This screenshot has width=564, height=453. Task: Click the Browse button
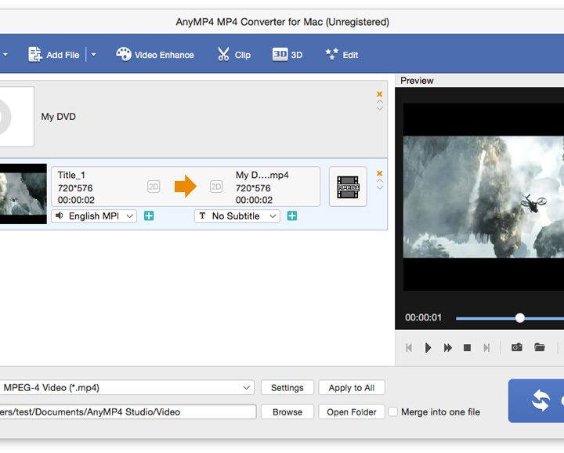(x=287, y=411)
